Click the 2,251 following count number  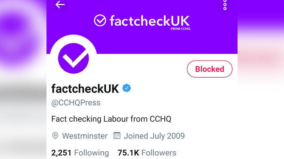(62, 153)
